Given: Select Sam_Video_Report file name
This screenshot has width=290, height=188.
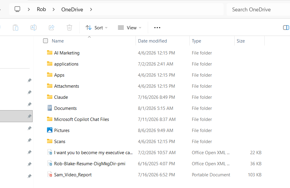Looking at the screenshot, I should pos(73,175).
